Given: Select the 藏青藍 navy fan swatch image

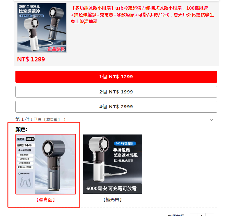Looking at the screenshot, I should 46,164.
